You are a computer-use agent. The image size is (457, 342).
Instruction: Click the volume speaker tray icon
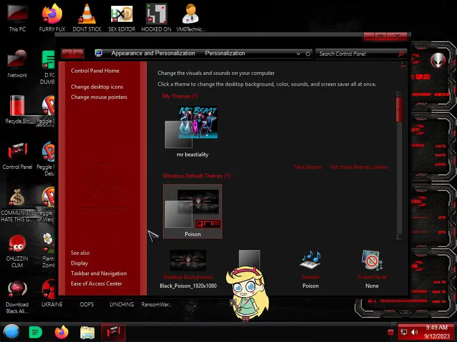[414, 332]
